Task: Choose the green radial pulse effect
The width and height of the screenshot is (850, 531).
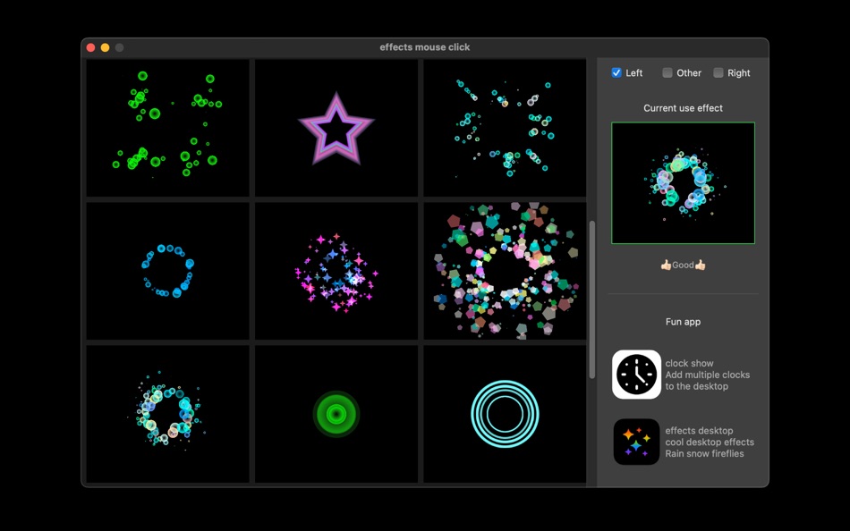Action: (x=336, y=414)
